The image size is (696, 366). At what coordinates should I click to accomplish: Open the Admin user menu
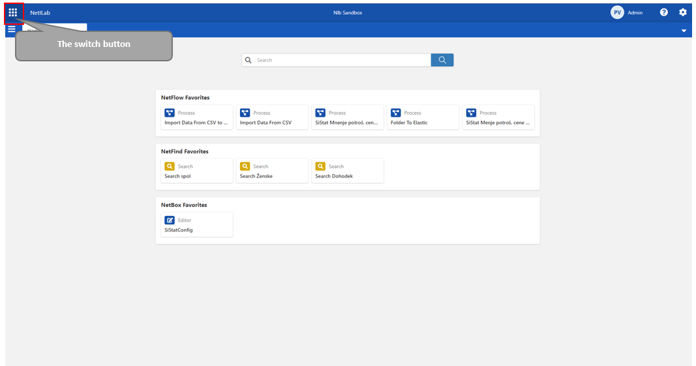click(635, 12)
